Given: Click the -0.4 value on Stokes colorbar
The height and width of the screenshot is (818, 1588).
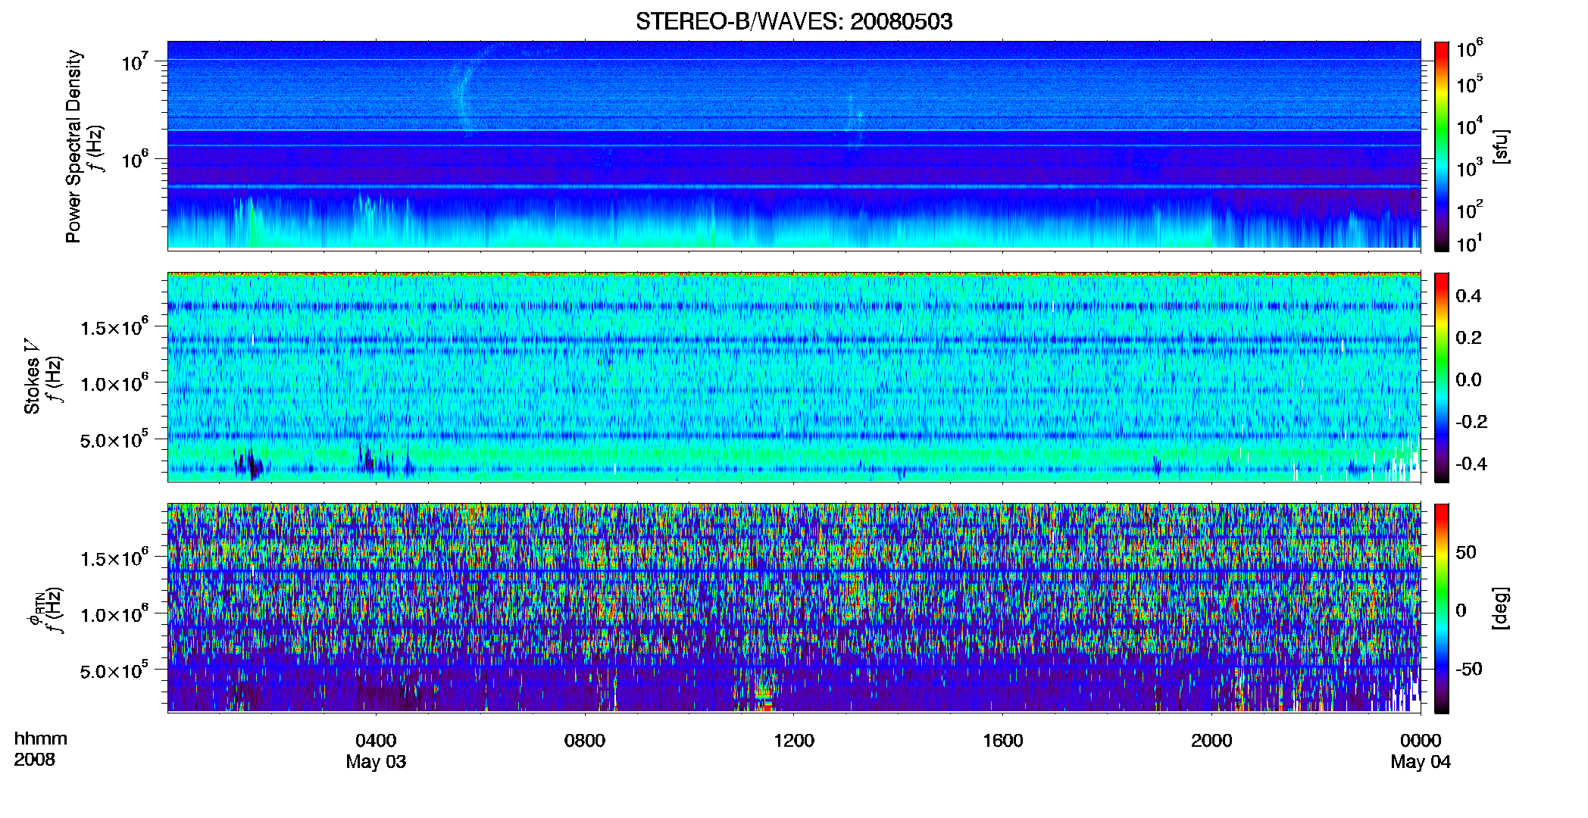Looking at the screenshot, I should (1471, 464).
